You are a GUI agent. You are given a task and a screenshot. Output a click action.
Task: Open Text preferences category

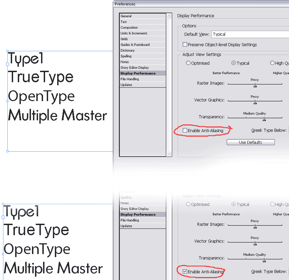click(143, 22)
